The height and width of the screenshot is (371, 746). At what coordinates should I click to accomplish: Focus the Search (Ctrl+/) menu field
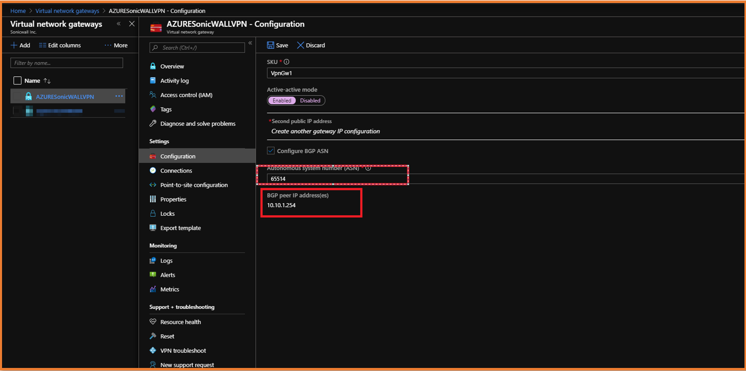(197, 48)
